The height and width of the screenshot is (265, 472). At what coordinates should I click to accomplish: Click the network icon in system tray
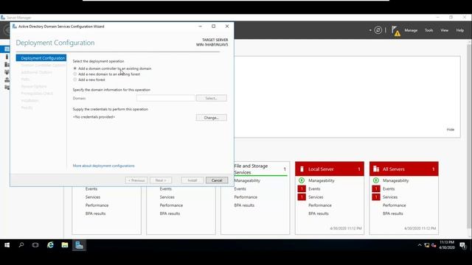pyautogui.click(x=426, y=245)
